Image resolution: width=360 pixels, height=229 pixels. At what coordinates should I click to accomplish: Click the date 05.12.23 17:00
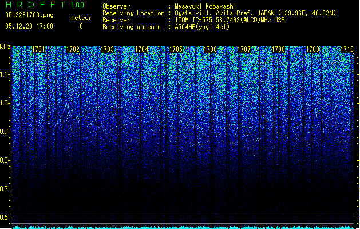pyautogui.click(x=29, y=26)
